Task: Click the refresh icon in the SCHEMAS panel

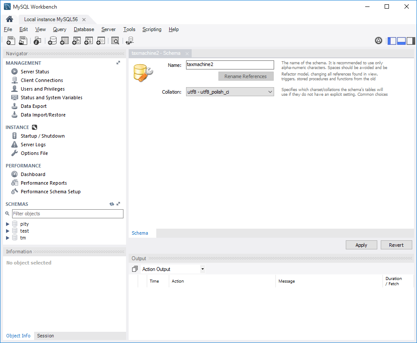Action: point(112,204)
